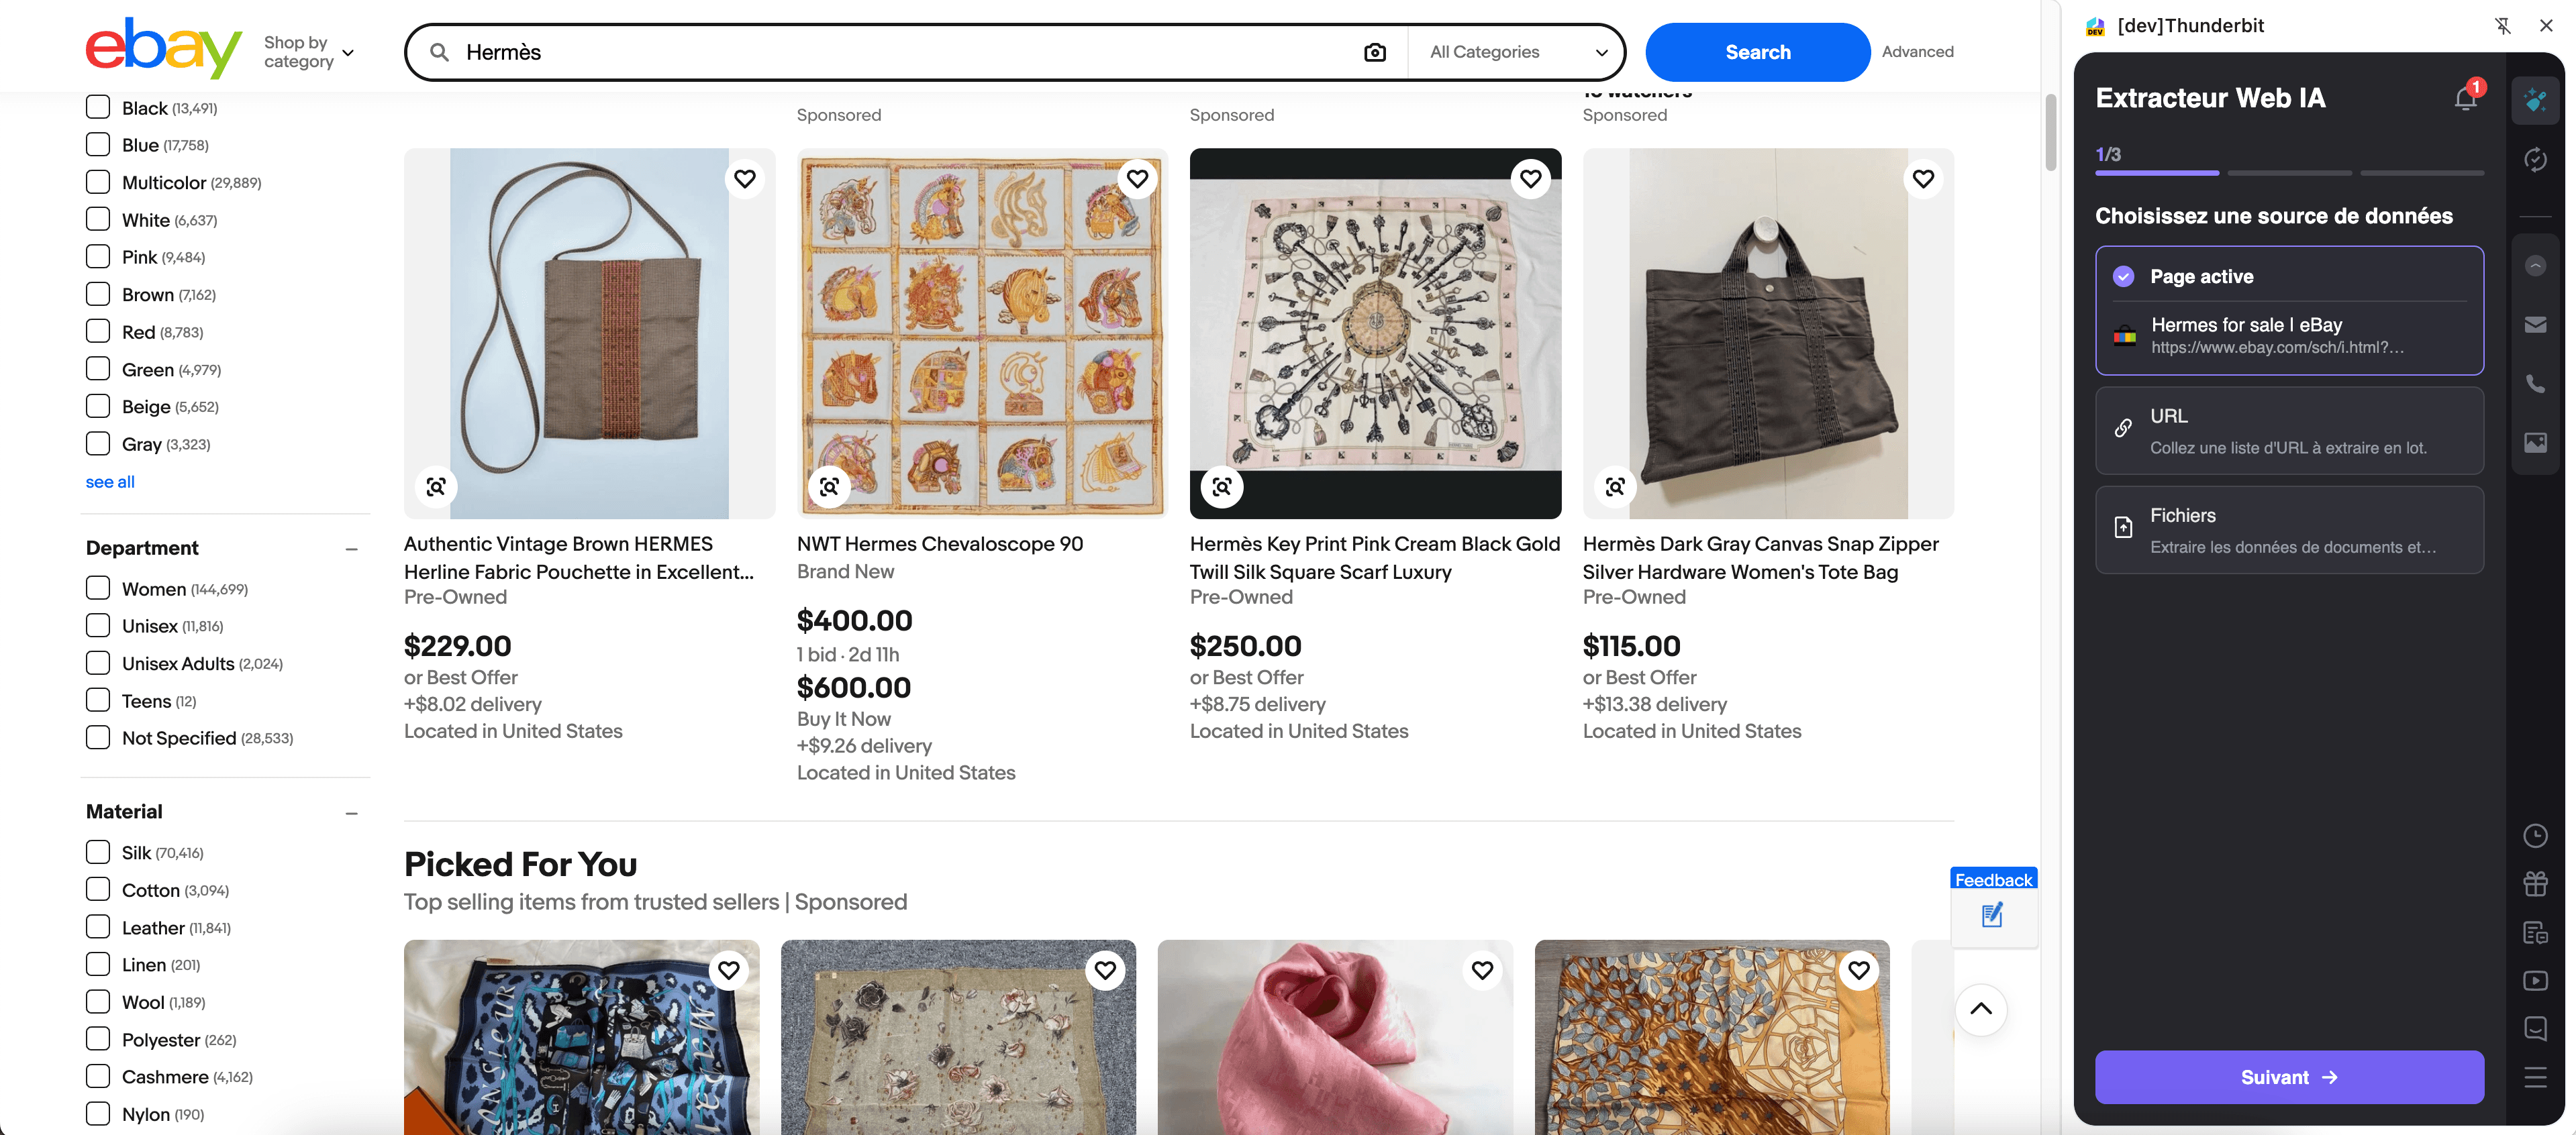Open eBay's image search camera icon
Viewport: 2576px width, 1135px height.
[x=1375, y=51]
